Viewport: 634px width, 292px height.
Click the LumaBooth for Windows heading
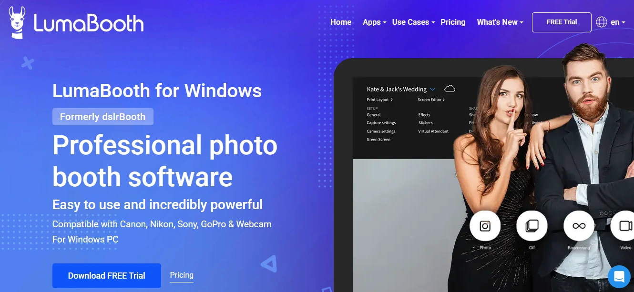point(157,91)
